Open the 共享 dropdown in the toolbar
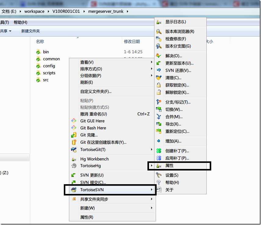Viewport: 261px width, 225px height. coord(6,31)
